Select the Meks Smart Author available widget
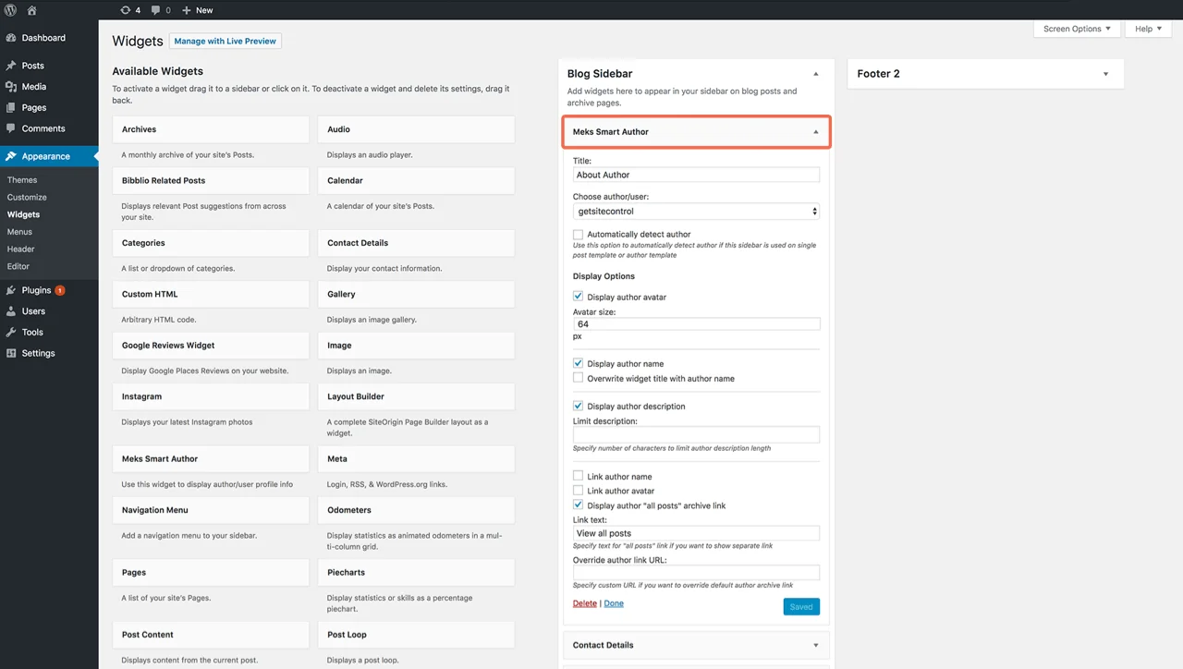Image resolution: width=1183 pixels, height=669 pixels. pos(211,458)
